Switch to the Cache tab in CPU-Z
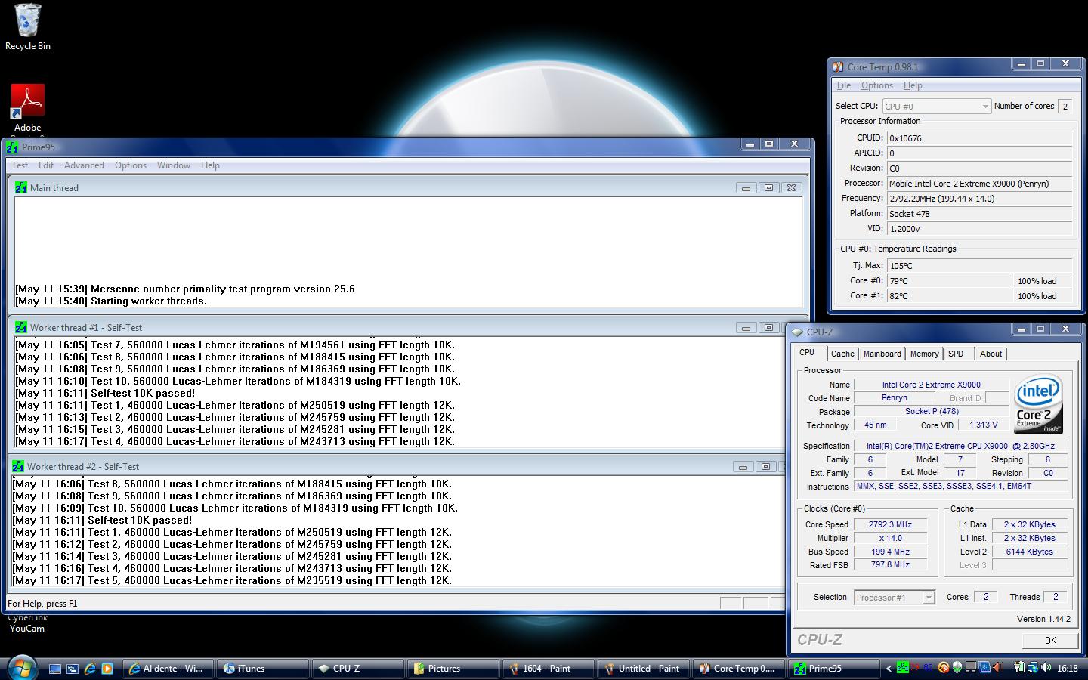 [x=842, y=354]
